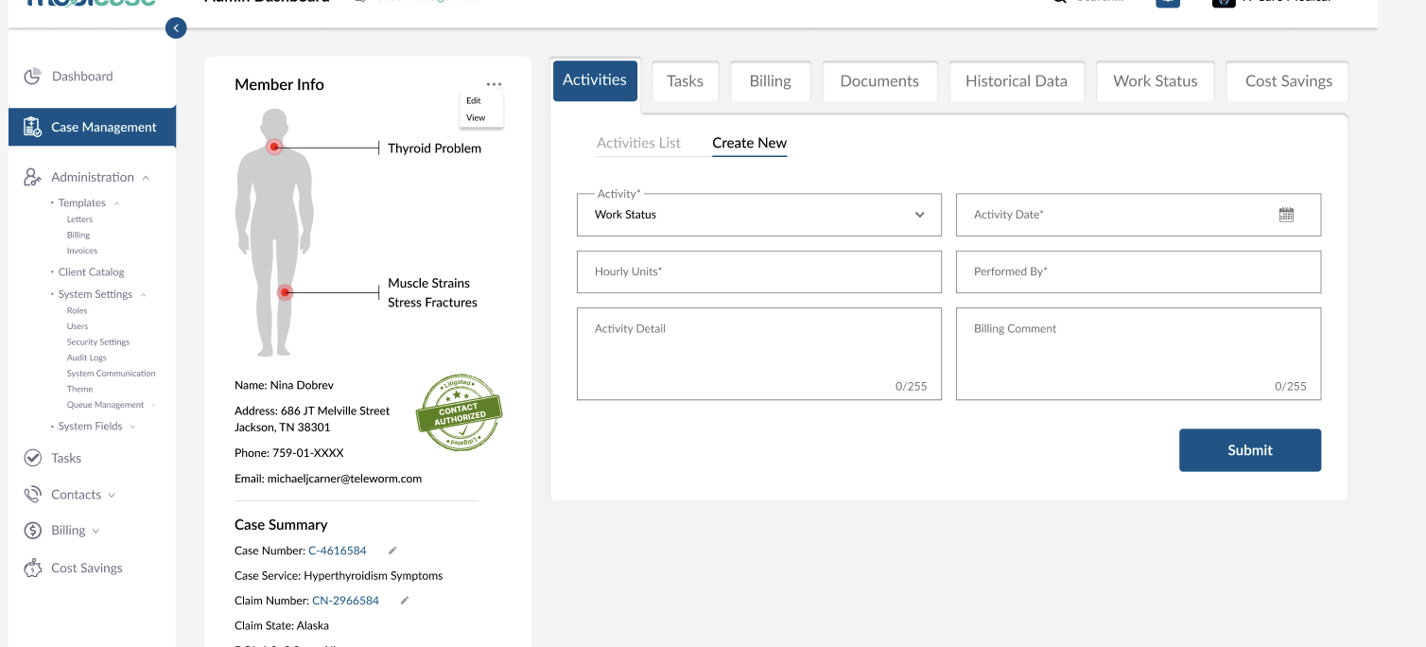Open the Activity dropdown showing Work Status

pyautogui.click(x=758, y=215)
